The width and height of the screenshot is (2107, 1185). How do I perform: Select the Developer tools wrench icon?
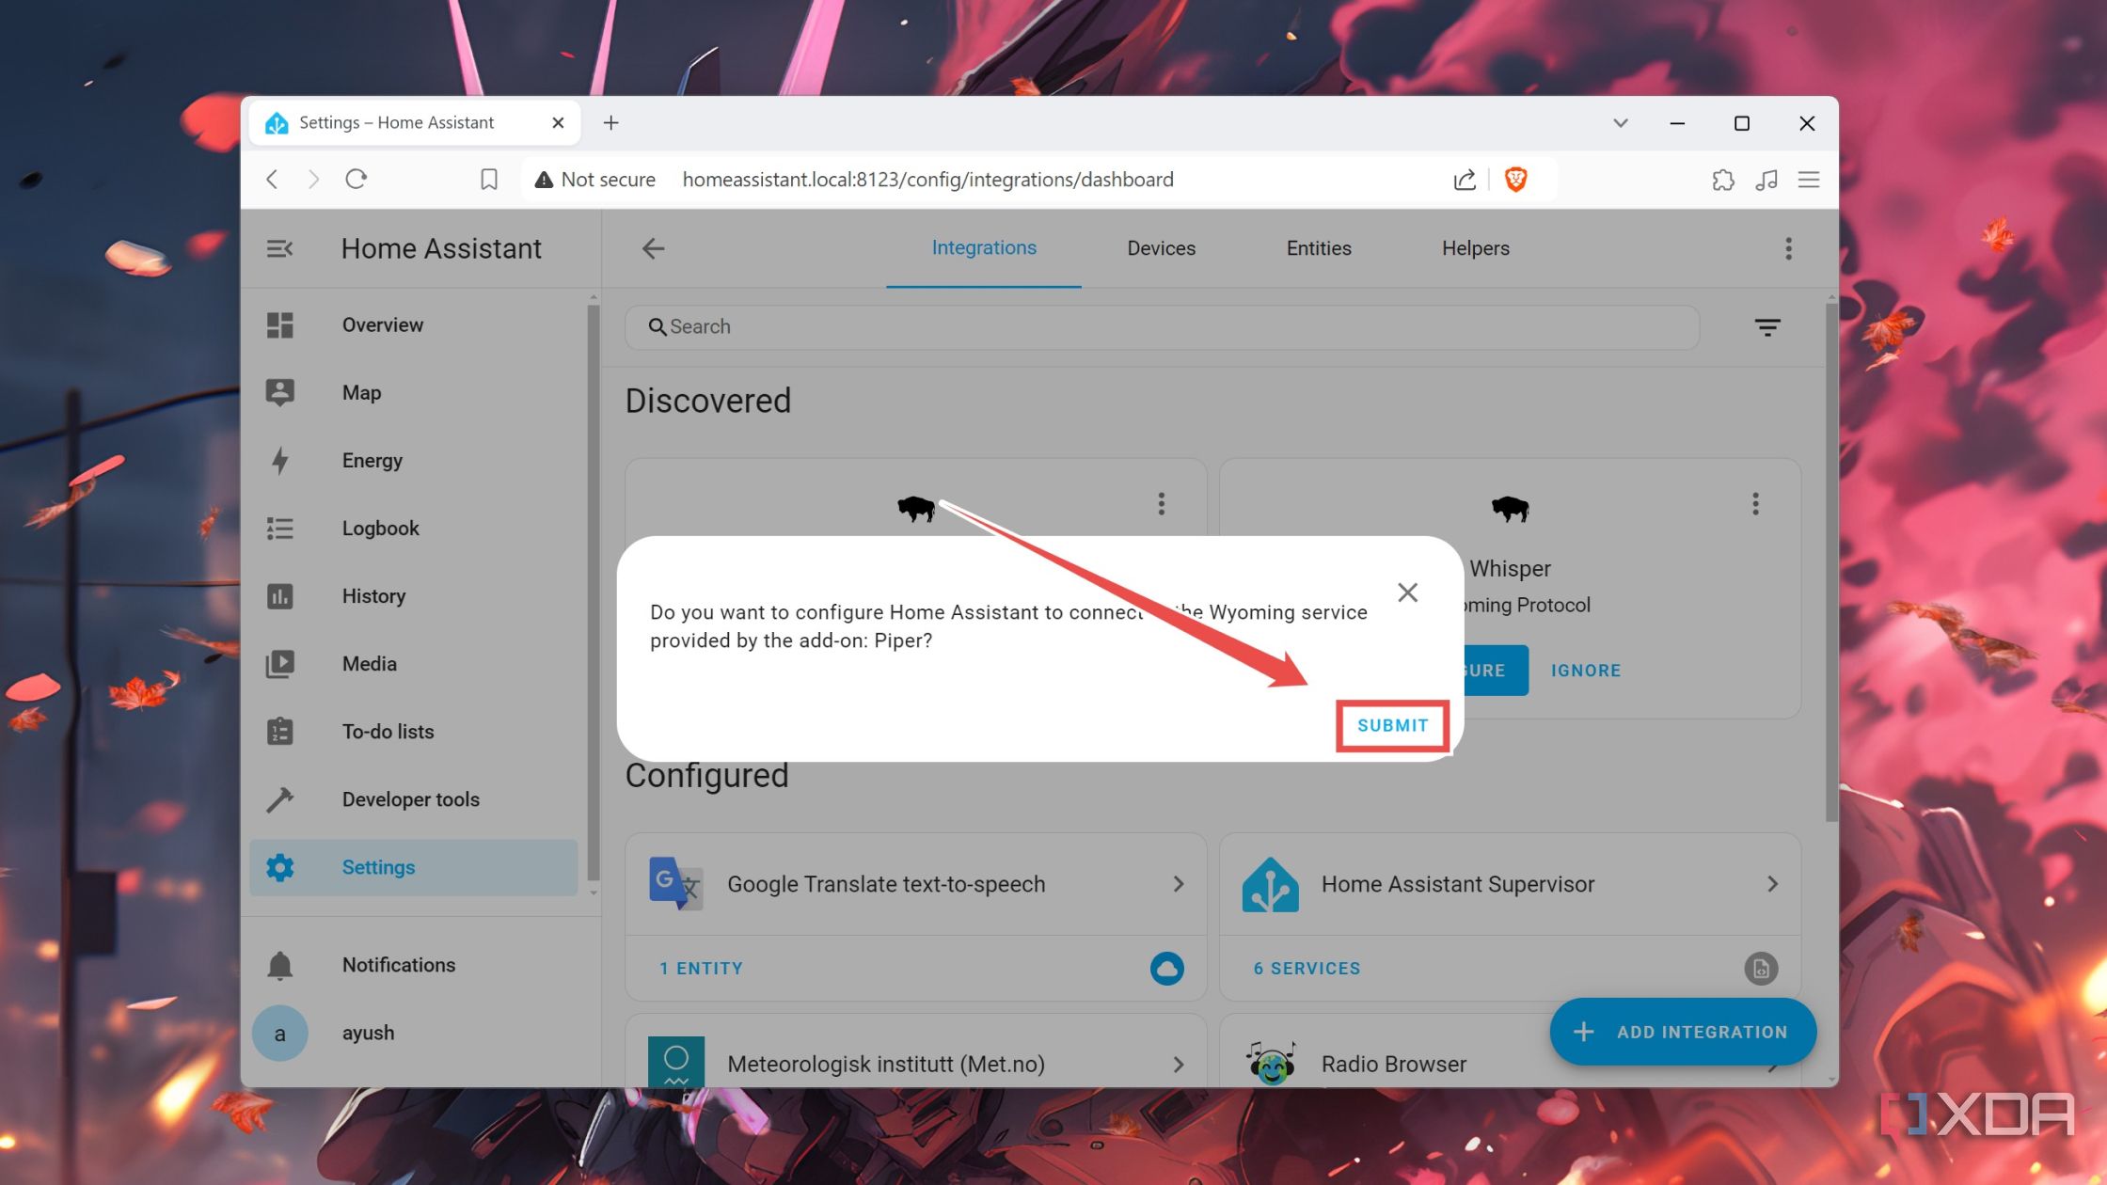click(x=279, y=798)
